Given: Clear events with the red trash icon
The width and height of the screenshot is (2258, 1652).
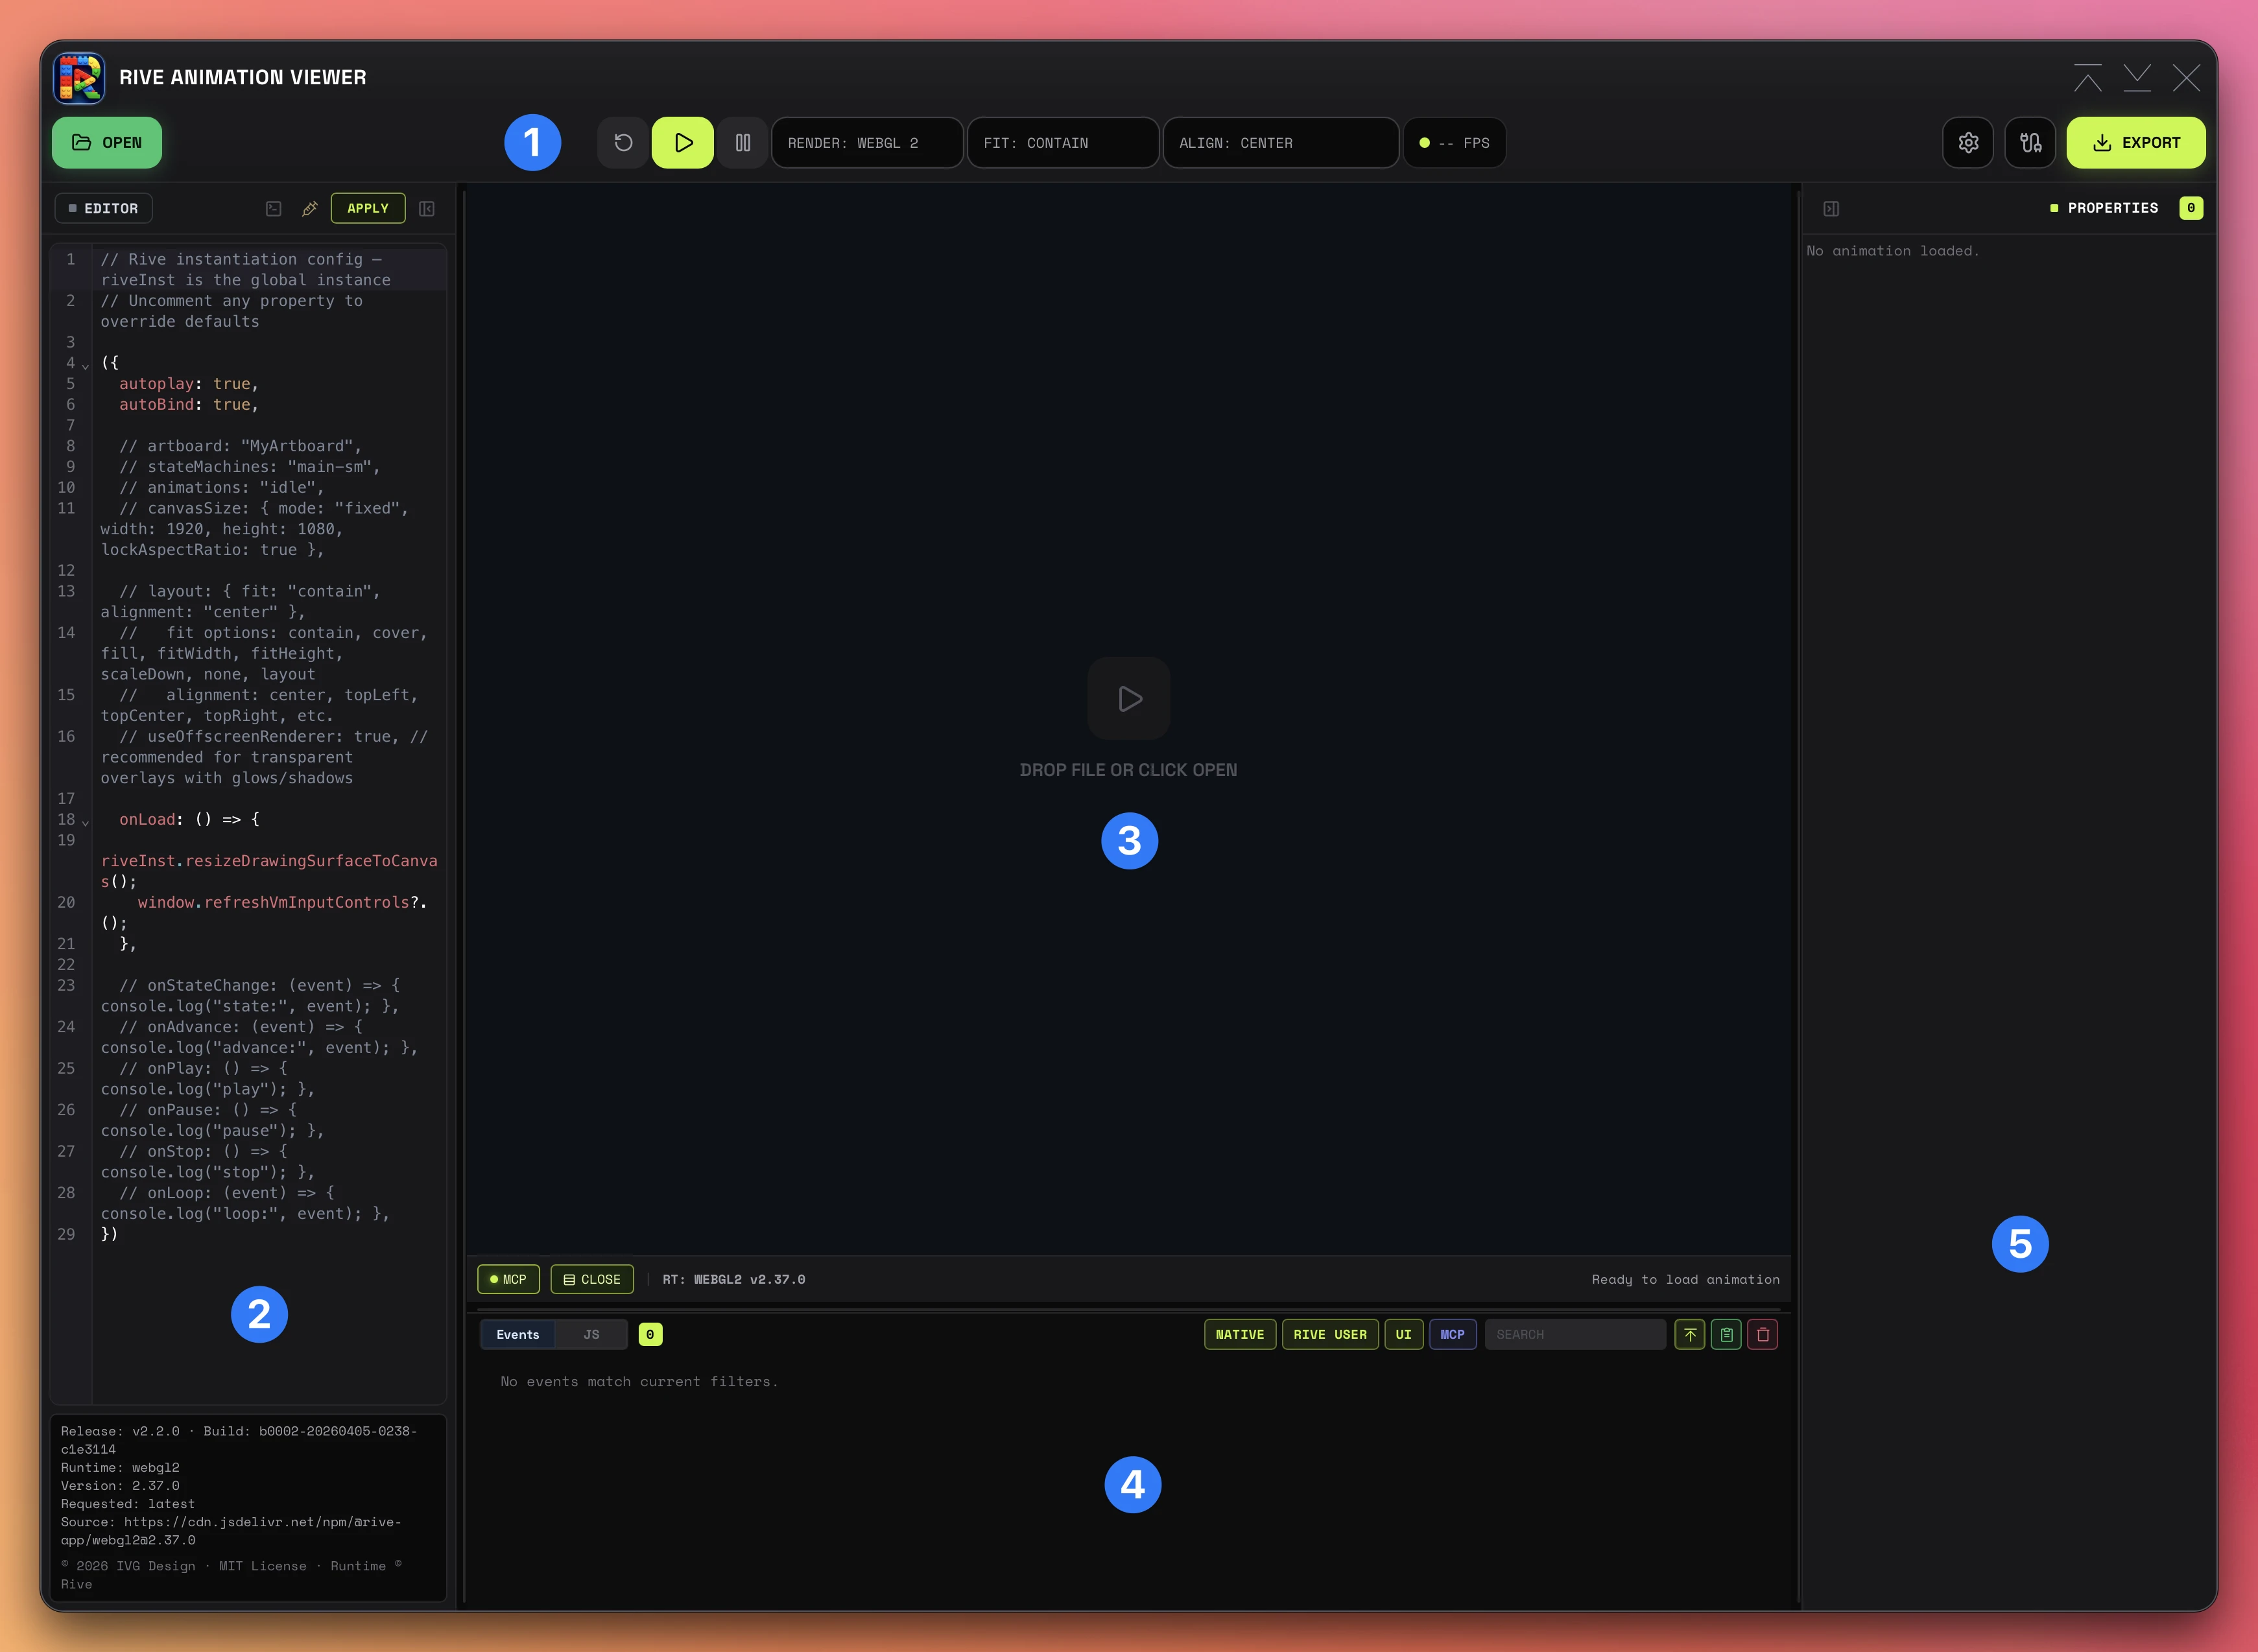Looking at the screenshot, I should (1763, 1334).
